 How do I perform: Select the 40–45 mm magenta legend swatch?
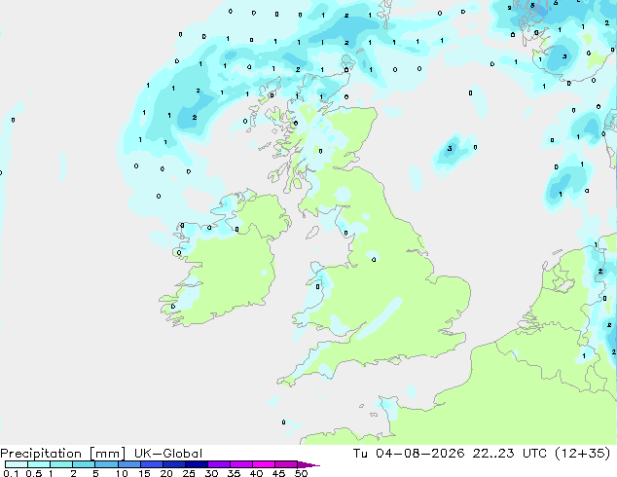[264, 464]
